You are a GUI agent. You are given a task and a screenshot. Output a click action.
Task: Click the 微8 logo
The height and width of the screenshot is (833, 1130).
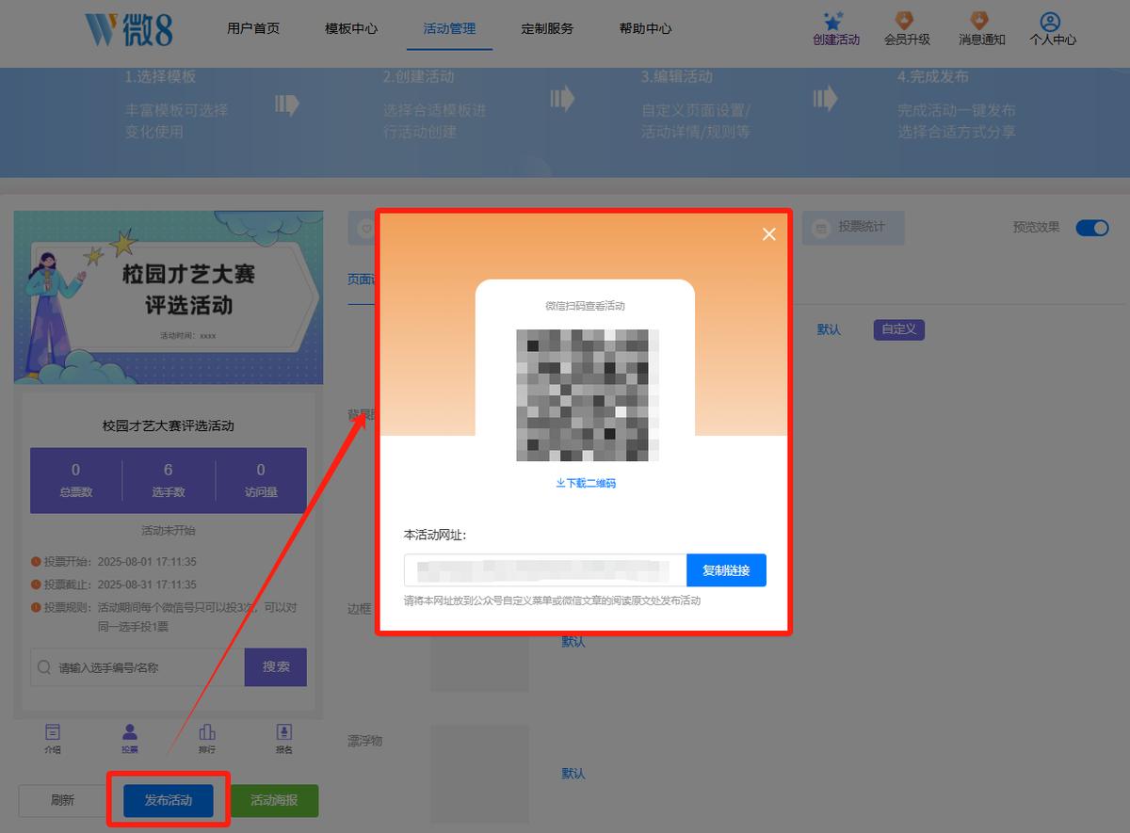(x=128, y=29)
